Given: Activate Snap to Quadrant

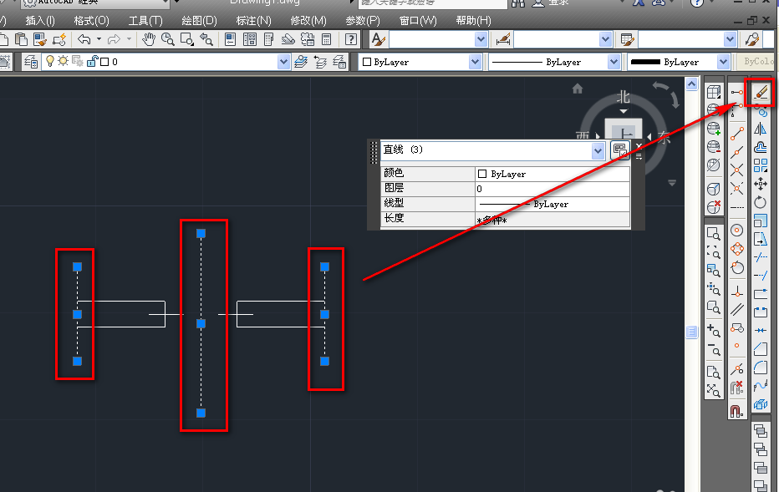Looking at the screenshot, I should [736, 249].
